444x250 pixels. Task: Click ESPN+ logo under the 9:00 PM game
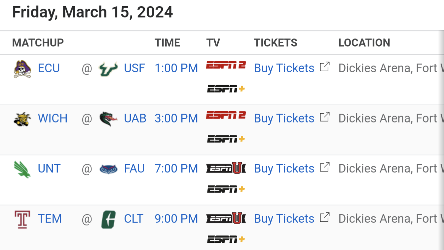coord(226,239)
